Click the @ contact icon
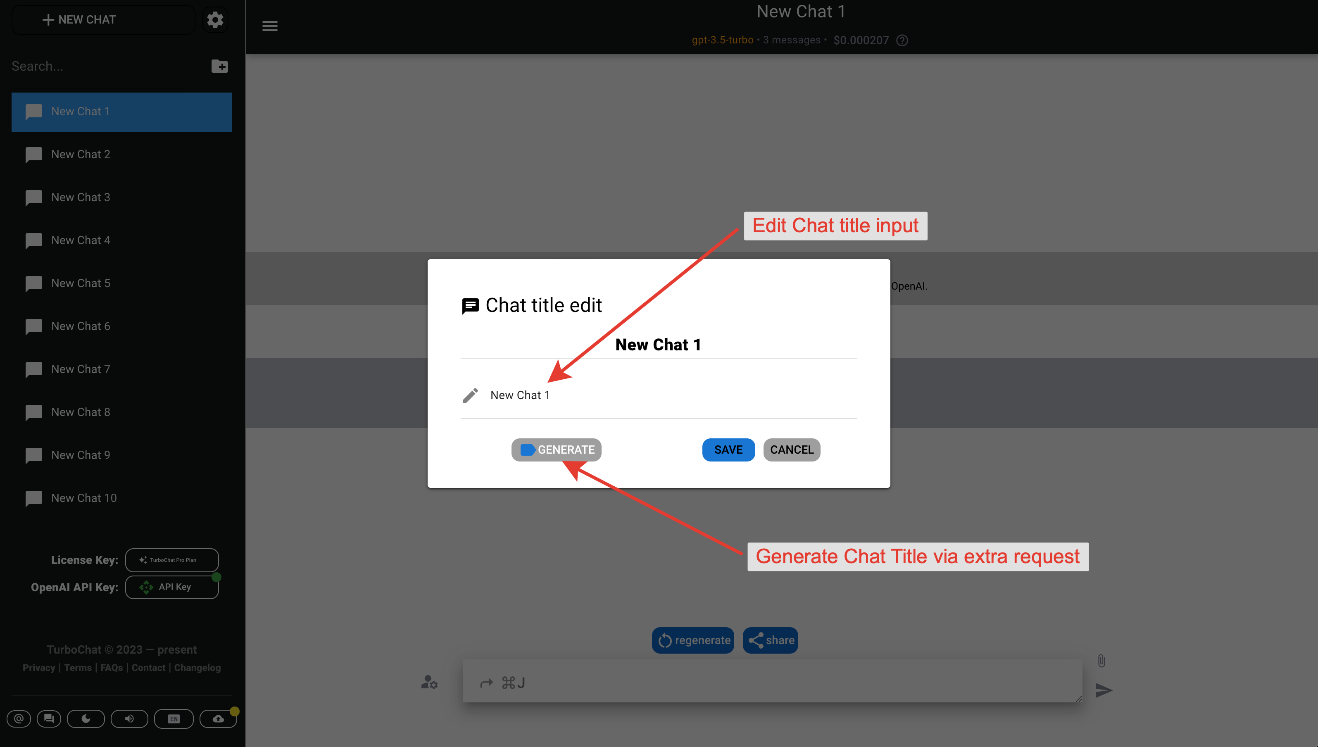This screenshot has width=1318, height=747. [x=19, y=718]
